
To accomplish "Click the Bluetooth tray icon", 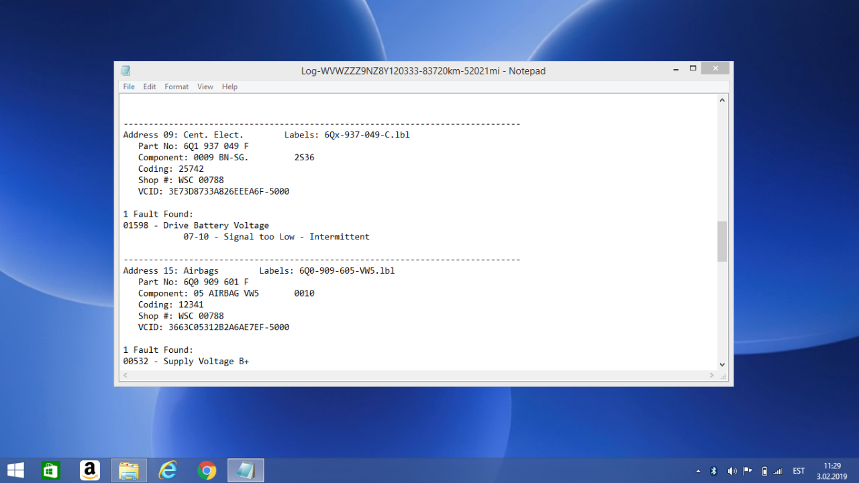I will tap(714, 471).
